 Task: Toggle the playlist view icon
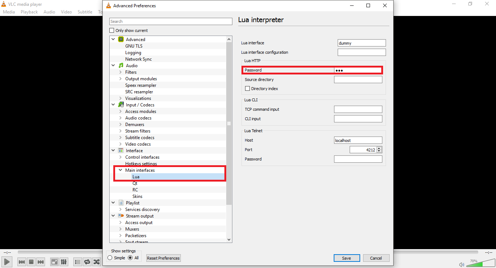tap(77, 261)
